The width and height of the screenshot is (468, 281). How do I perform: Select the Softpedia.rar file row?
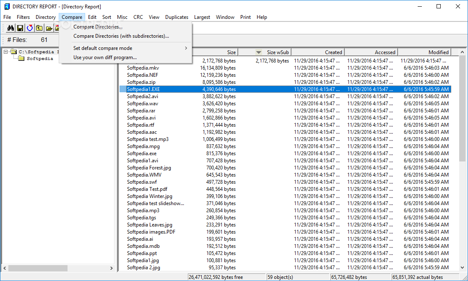tap(285, 110)
